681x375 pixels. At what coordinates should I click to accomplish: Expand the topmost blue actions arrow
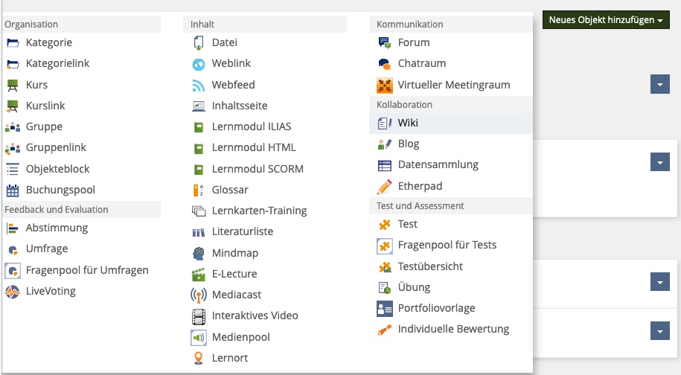pos(660,84)
